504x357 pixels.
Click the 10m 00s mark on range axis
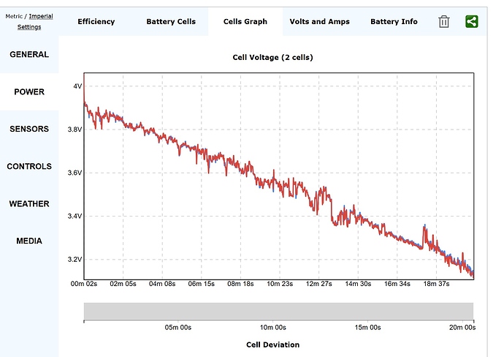click(x=273, y=328)
